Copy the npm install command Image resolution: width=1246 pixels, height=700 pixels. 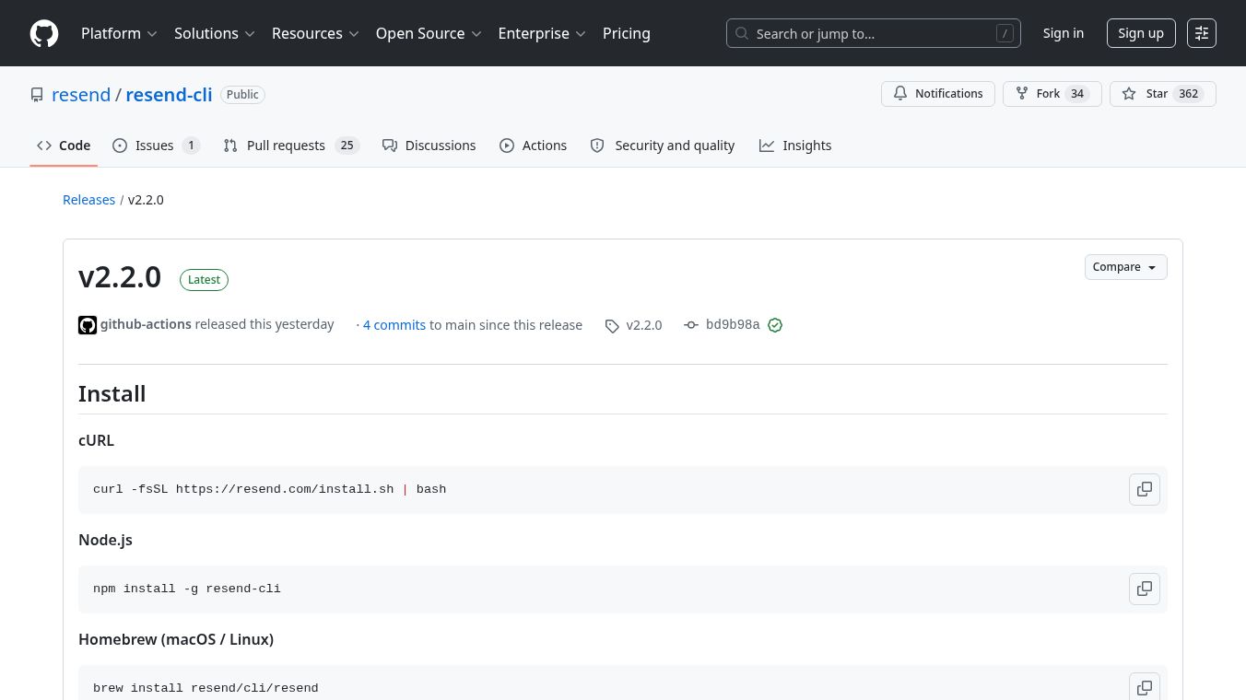(1145, 589)
